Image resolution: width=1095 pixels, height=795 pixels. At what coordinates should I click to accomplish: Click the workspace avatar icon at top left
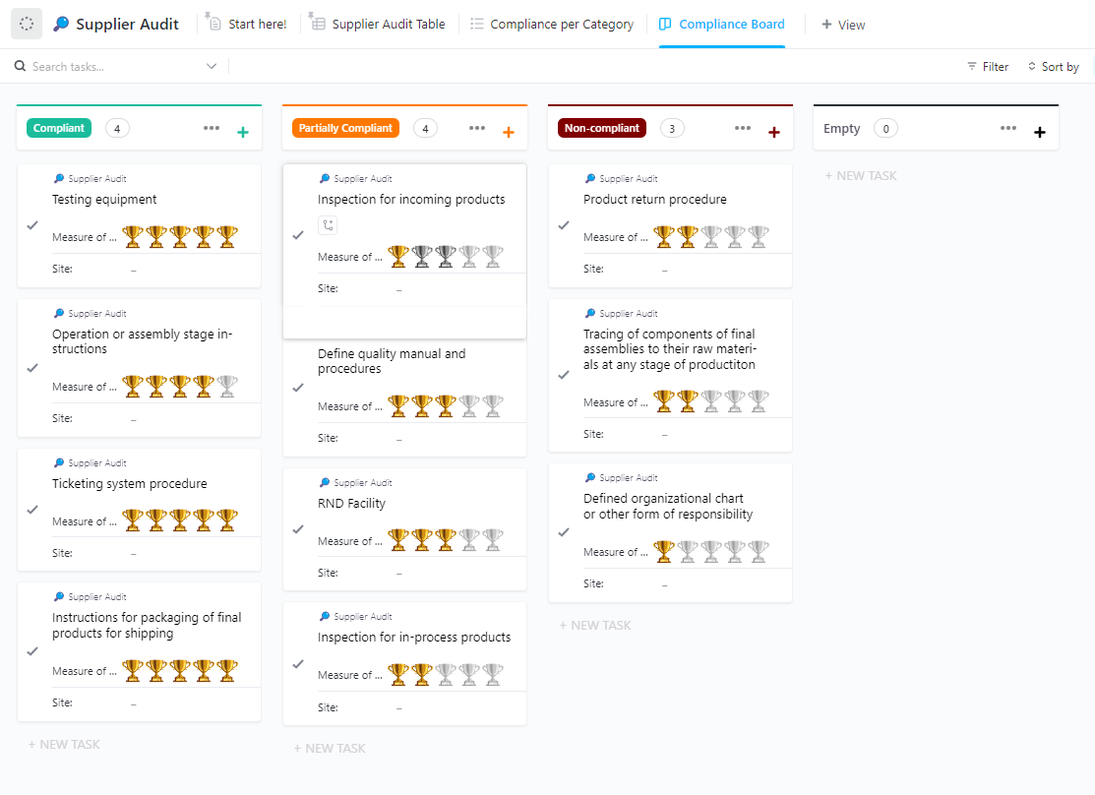tap(26, 23)
